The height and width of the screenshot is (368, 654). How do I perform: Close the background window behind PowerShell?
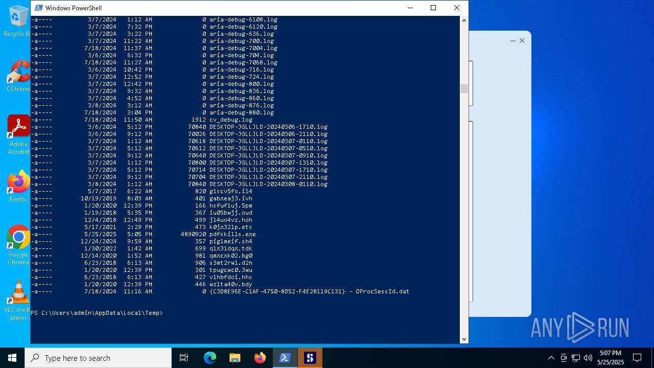click(x=522, y=40)
